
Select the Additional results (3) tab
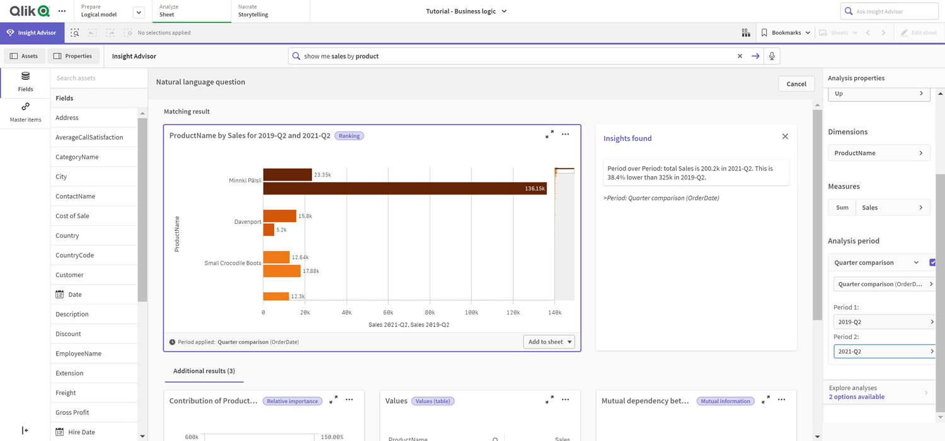(x=203, y=371)
